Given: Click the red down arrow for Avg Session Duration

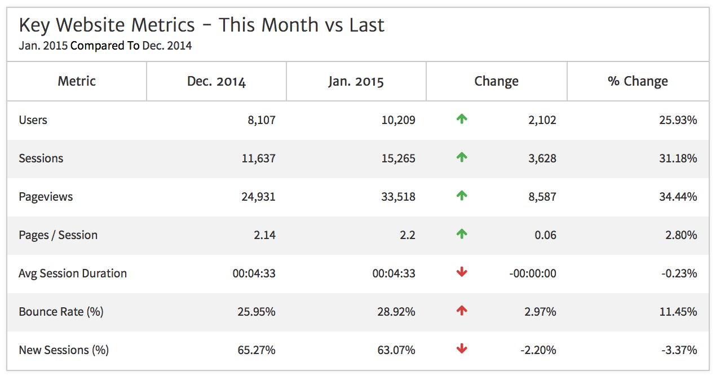Looking at the screenshot, I should (462, 273).
